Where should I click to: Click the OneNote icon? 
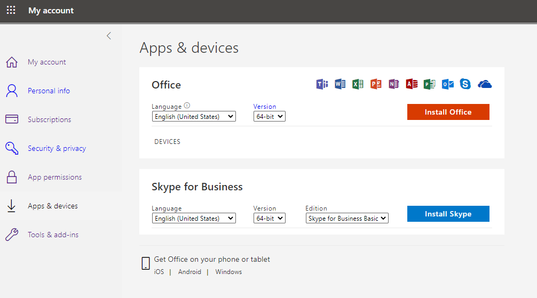click(x=393, y=84)
